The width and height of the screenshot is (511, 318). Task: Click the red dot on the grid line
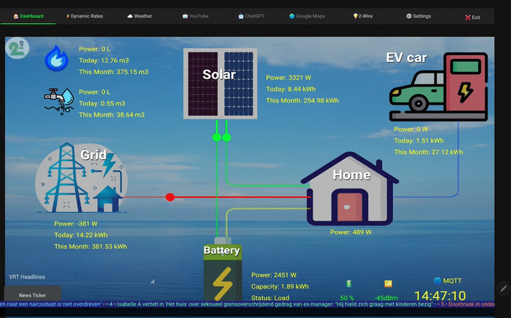tap(170, 197)
